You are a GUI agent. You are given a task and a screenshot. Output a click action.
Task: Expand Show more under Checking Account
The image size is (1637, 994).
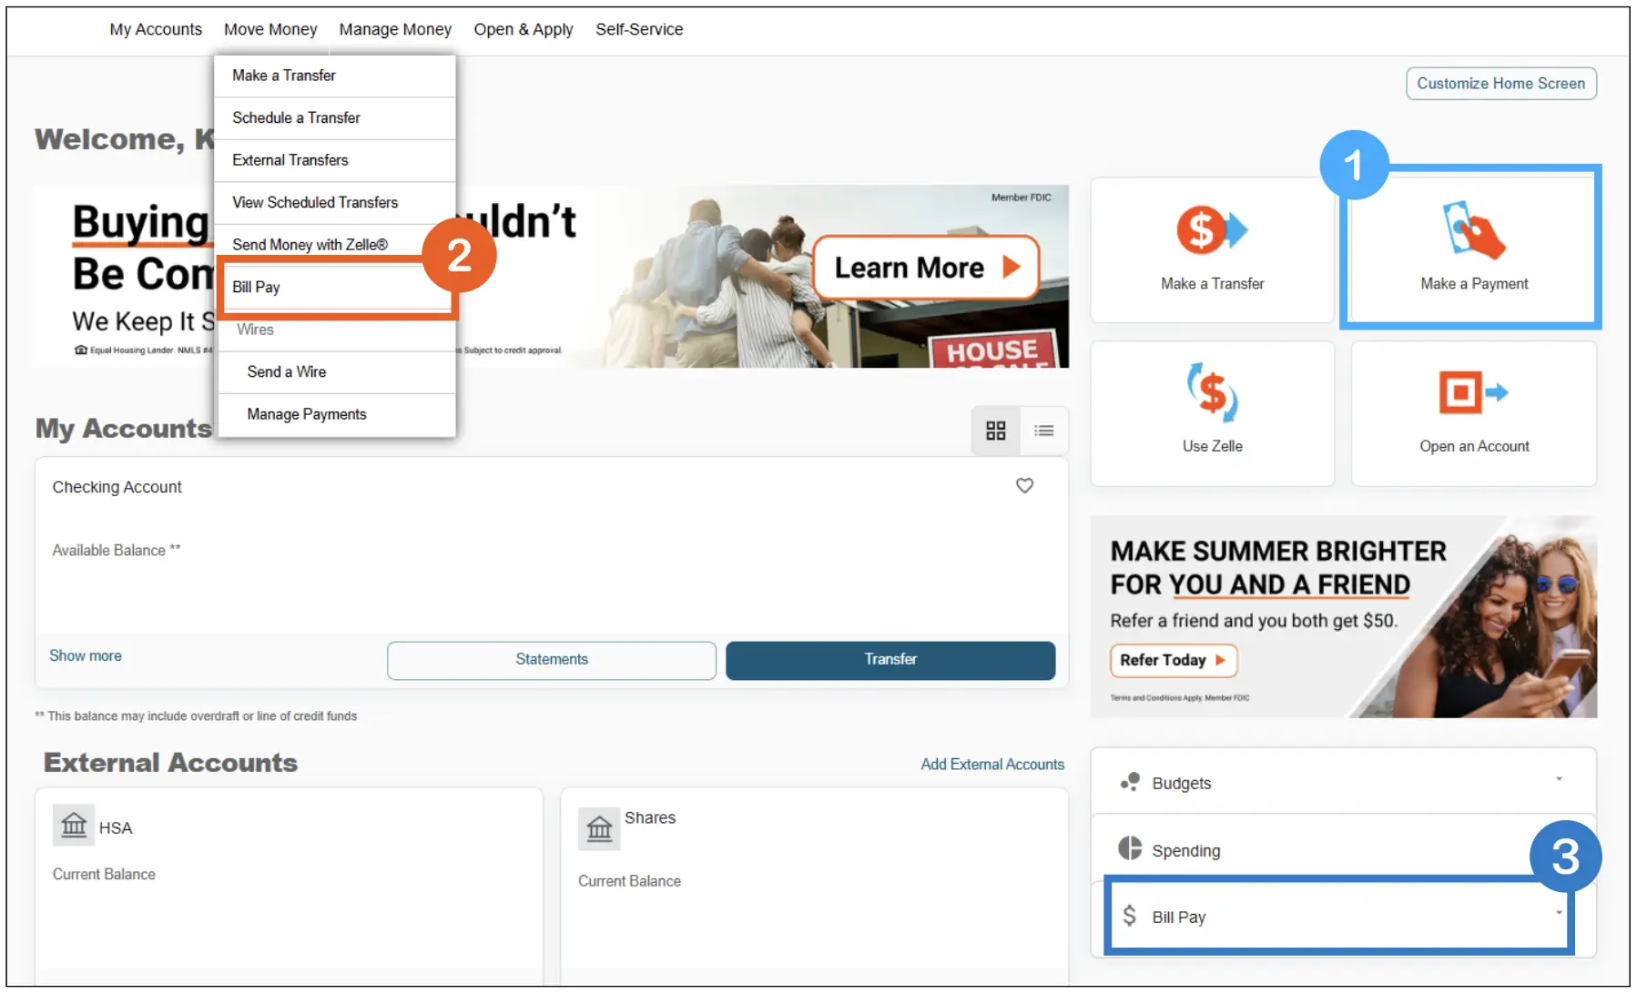pyautogui.click(x=85, y=654)
